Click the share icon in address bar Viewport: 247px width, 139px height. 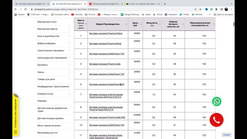pyautogui.click(x=195, y=9)
